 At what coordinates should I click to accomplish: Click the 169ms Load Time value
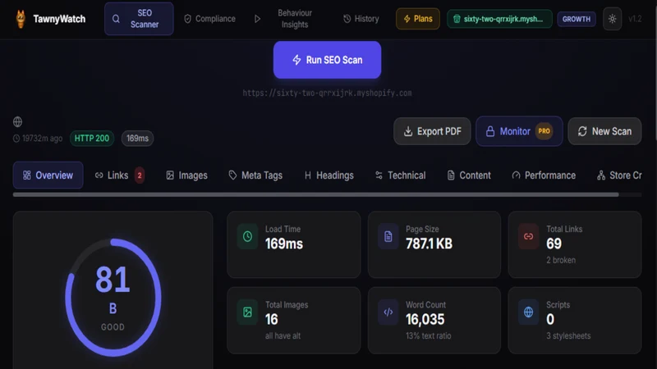tap(283, 244)
